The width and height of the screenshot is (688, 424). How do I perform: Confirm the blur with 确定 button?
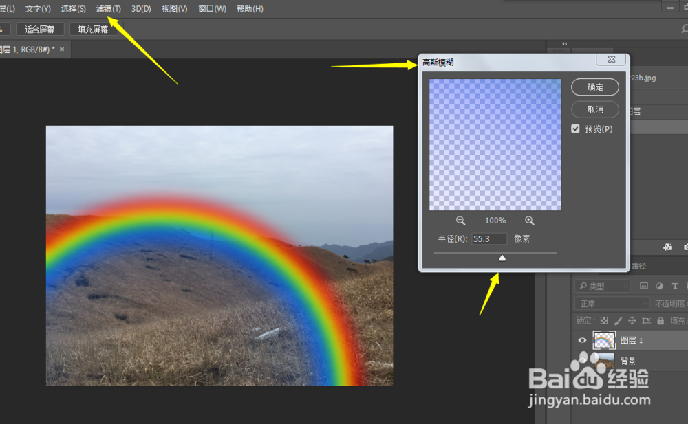[x=595, y=87]
